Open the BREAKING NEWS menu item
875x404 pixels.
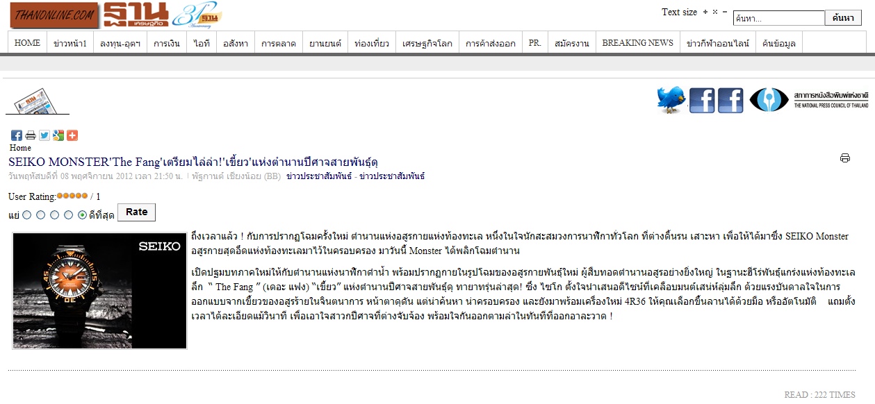[x=637, y=42]
